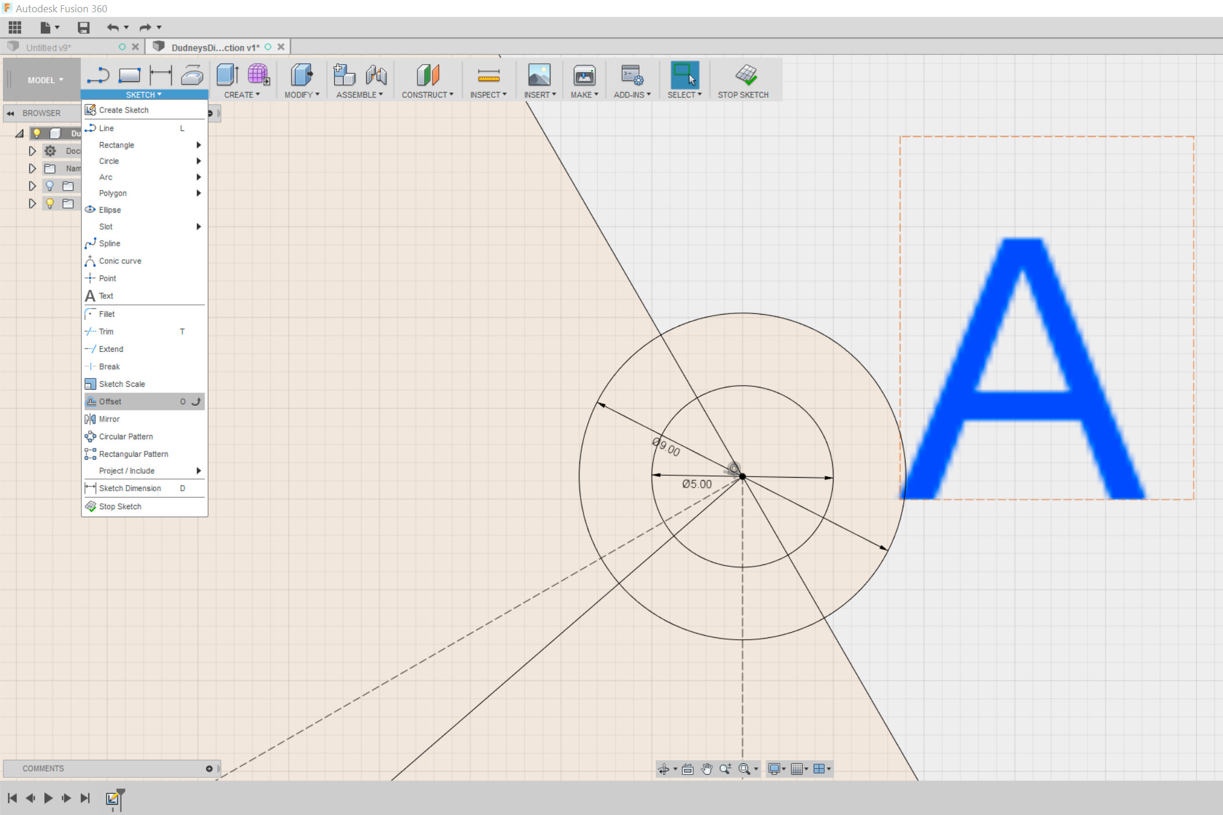This screenshot has width=1223, height=815.
Task: Open Grid and Snaps dropdown in navigation bar
Action: pyautogui.click(x=800, y=769)
